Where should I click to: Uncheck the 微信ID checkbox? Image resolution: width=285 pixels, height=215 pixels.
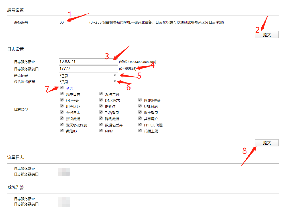[62, 131]
